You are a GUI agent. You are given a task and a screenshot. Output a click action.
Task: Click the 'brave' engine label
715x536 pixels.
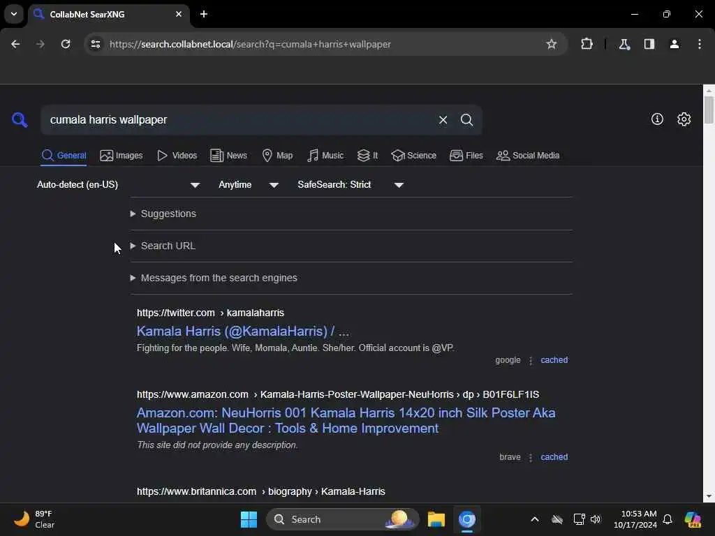pyautogui.click(x=510, y=457)
